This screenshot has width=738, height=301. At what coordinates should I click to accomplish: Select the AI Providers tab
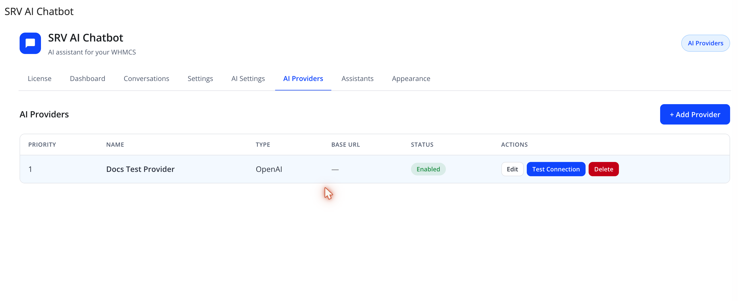(303, 78)
